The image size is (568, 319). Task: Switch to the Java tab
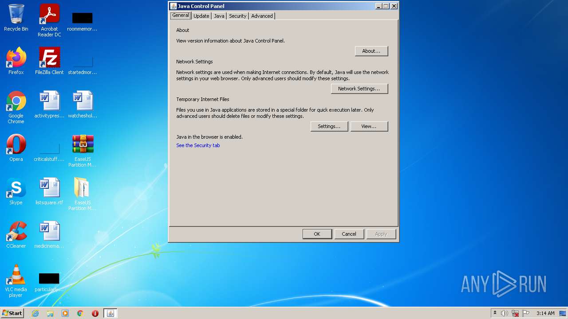pos(219,16)
